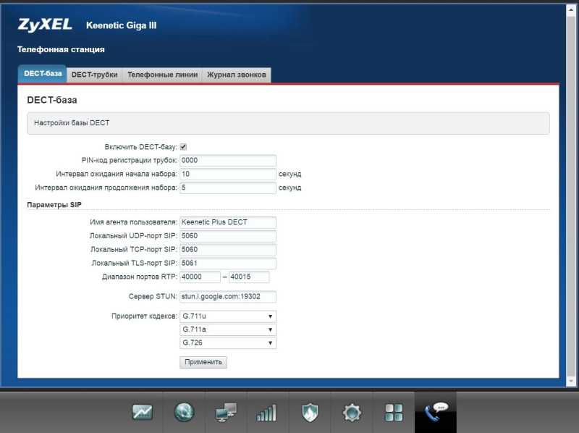Open the home network computers icon
579x433 pixels.
(226, 412)
